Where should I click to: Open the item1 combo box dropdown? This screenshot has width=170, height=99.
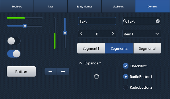point(142,34)
